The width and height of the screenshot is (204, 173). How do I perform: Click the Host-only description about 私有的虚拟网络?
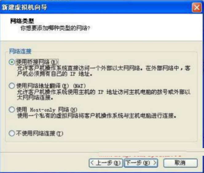click(97, 116)
